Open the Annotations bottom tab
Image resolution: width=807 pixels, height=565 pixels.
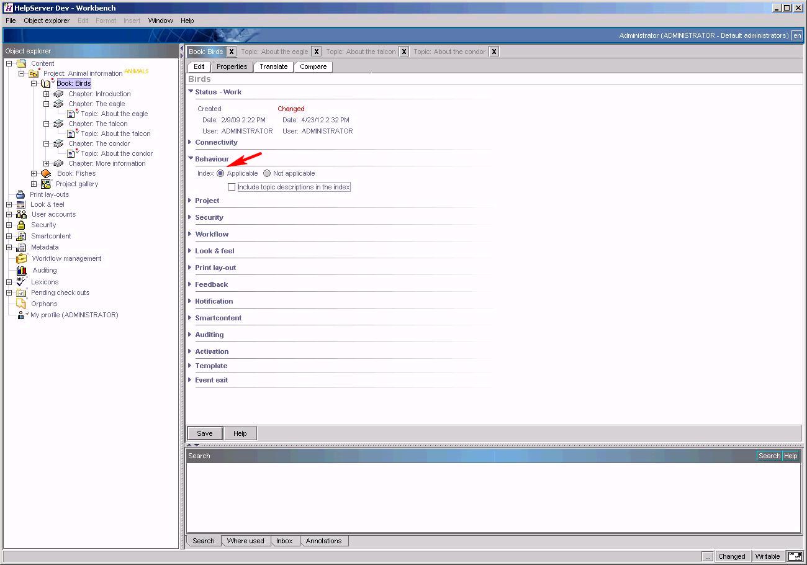(x=323, y=541)
